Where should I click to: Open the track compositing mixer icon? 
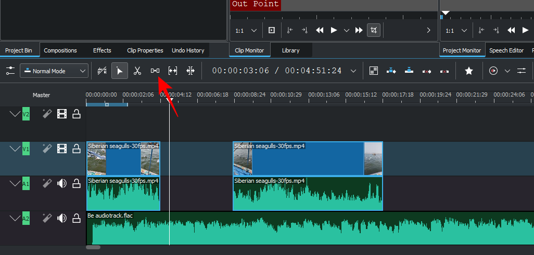[373, 71]
